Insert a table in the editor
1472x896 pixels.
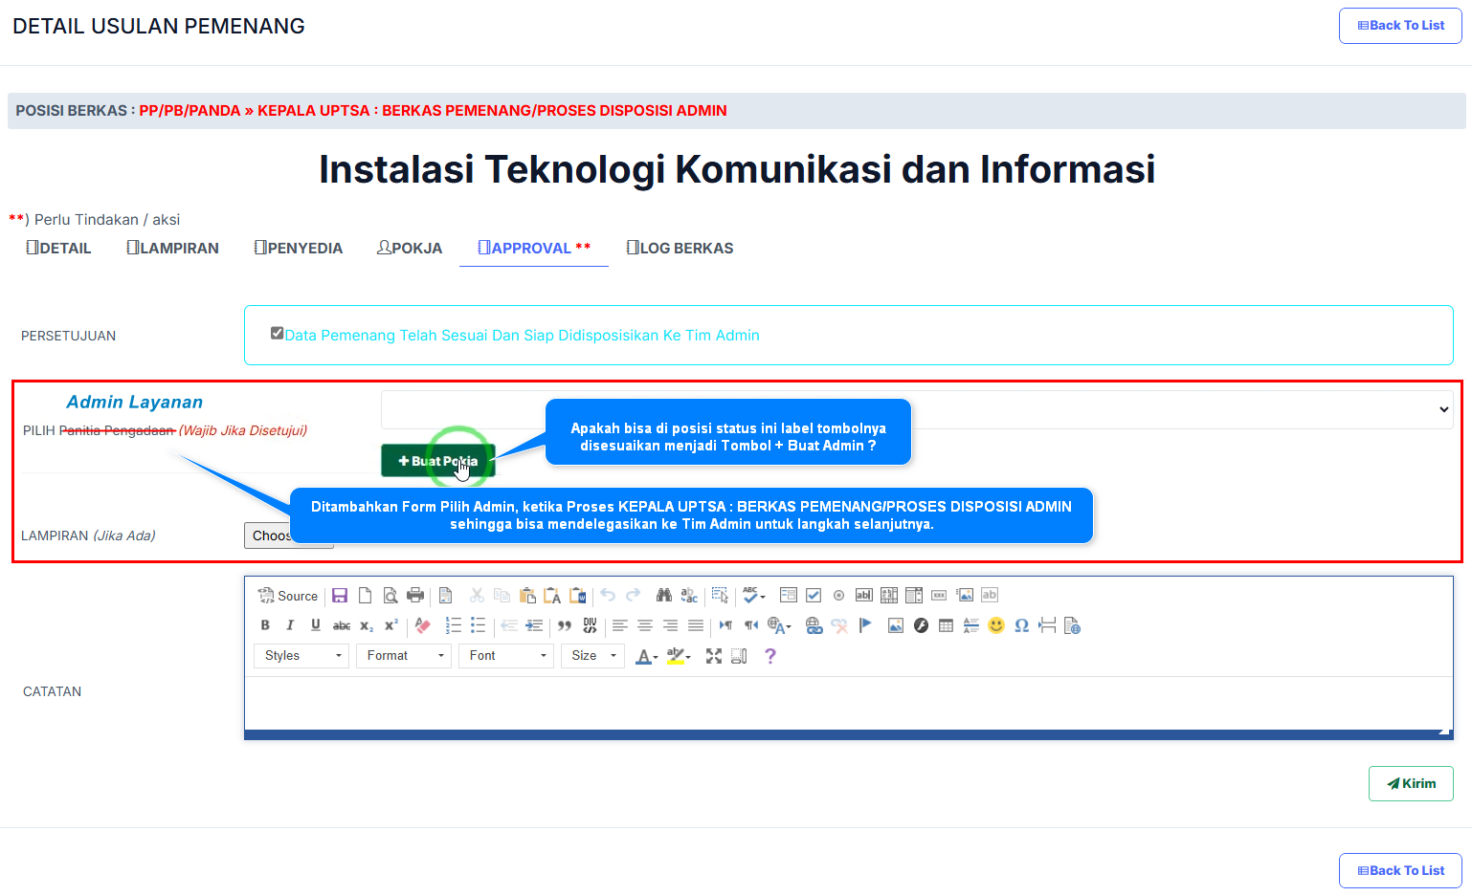[x=946, y=625]
